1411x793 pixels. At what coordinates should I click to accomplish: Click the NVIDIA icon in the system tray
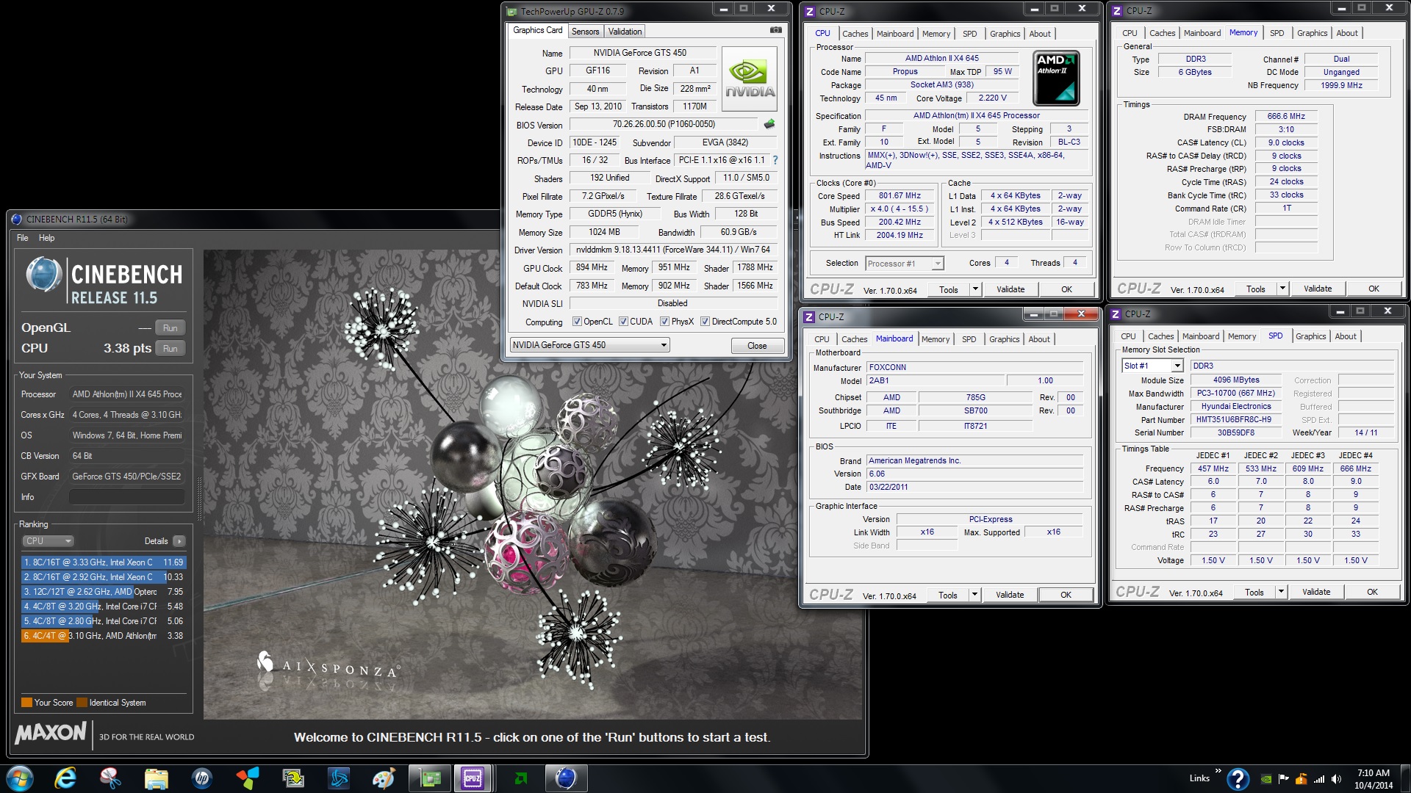coord(1267,779)
